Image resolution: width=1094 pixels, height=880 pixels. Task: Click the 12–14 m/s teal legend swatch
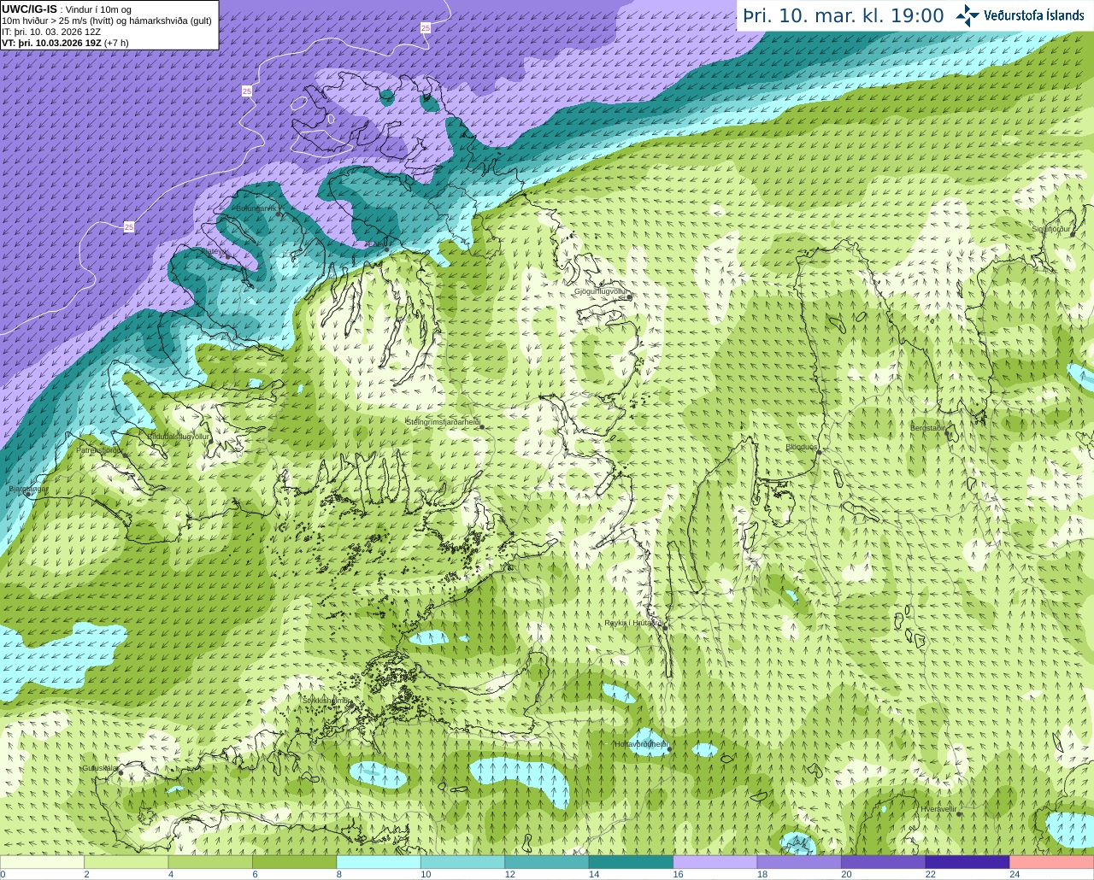(547, 862)
